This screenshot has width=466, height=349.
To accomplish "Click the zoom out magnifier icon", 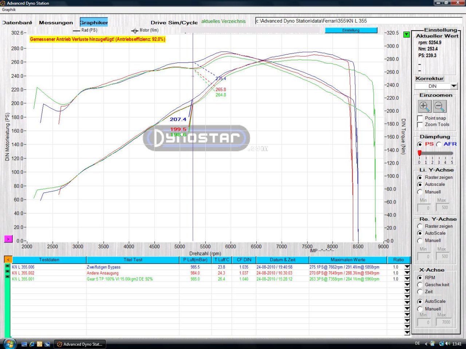I will (x=439, y=107).
